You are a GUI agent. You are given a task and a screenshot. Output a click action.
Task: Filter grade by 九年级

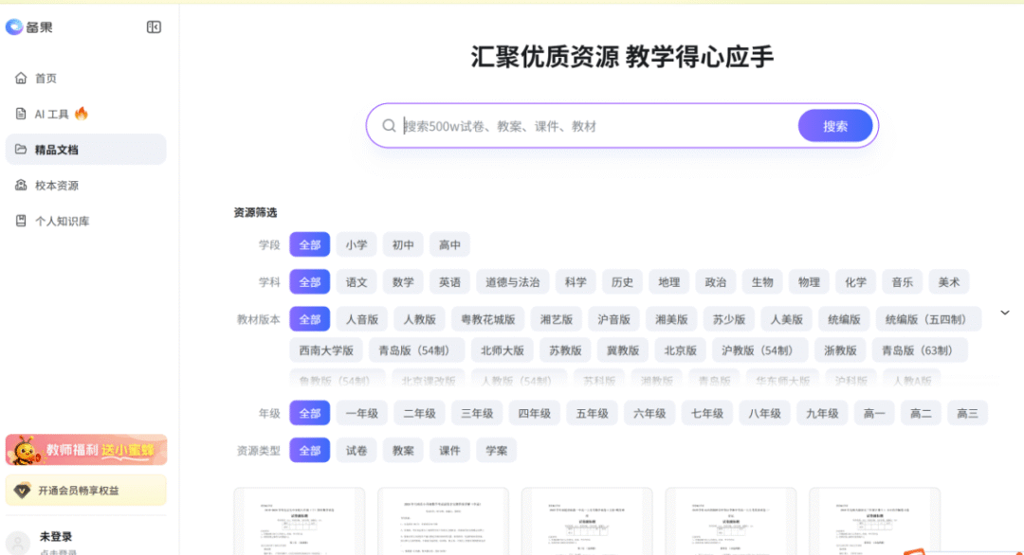pyautogui.click(x=822, y=413)
